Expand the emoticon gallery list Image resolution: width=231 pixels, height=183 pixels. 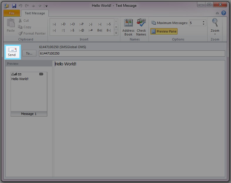pos(116,33)
